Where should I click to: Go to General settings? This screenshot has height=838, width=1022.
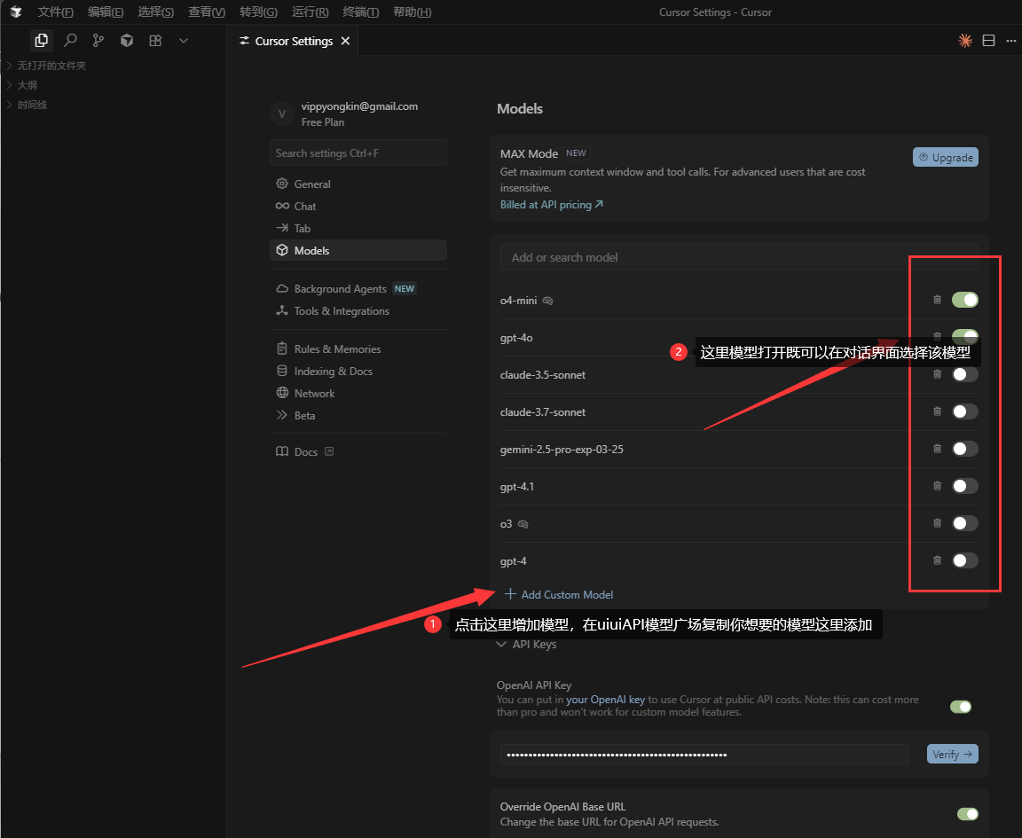click(x=358, y=184)
